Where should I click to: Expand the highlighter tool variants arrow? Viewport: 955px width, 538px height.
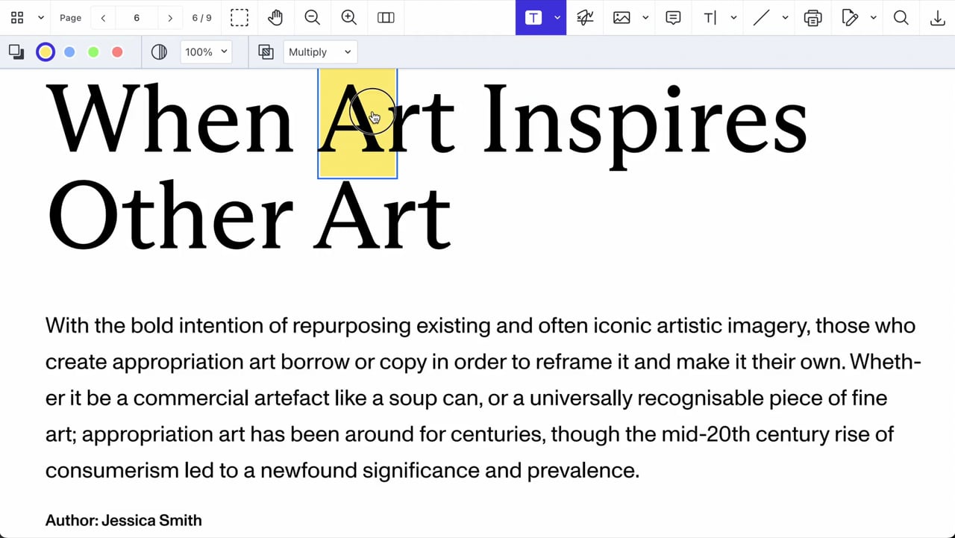click(557, 18)
